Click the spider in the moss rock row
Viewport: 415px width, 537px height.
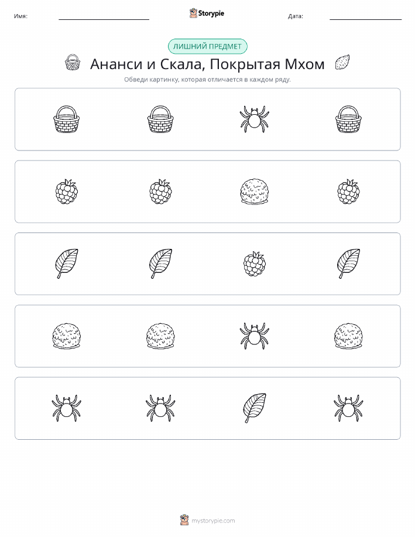coord(255,336)
